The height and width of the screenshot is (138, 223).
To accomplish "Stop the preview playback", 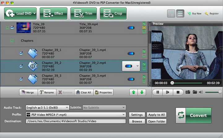I will click(178, 92).
